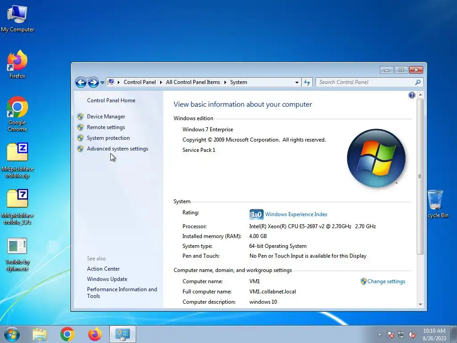The height and width of the screenshot is (343, 457).
Task: Close the System window
Action: [x=416, y=70]
